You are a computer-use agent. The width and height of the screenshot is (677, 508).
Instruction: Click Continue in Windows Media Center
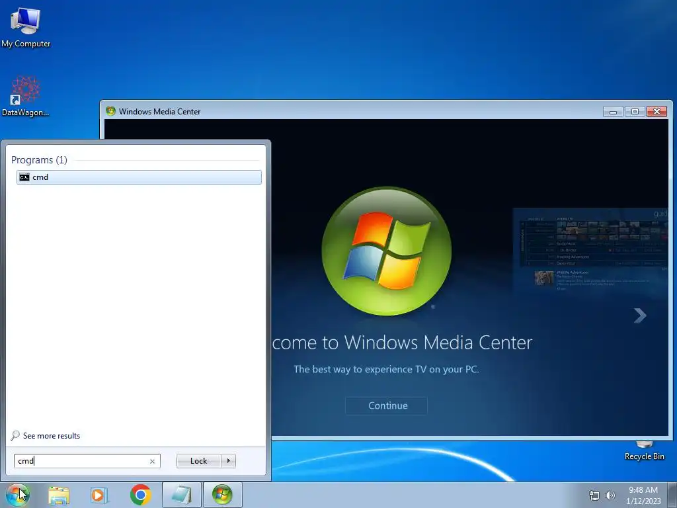click(387, 405)
